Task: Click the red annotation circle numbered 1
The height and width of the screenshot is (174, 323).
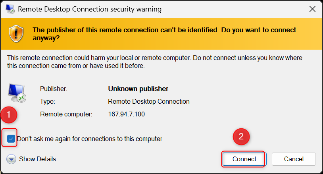Action: point(9,116)
